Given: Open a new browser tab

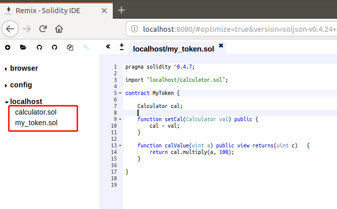Looking at the screenshot, I should pyautogui.click(x=121, y=10).
